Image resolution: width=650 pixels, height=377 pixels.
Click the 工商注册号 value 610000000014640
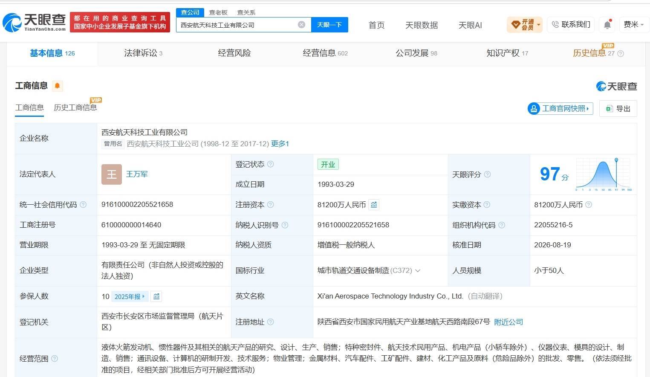[x=131, y=225]
